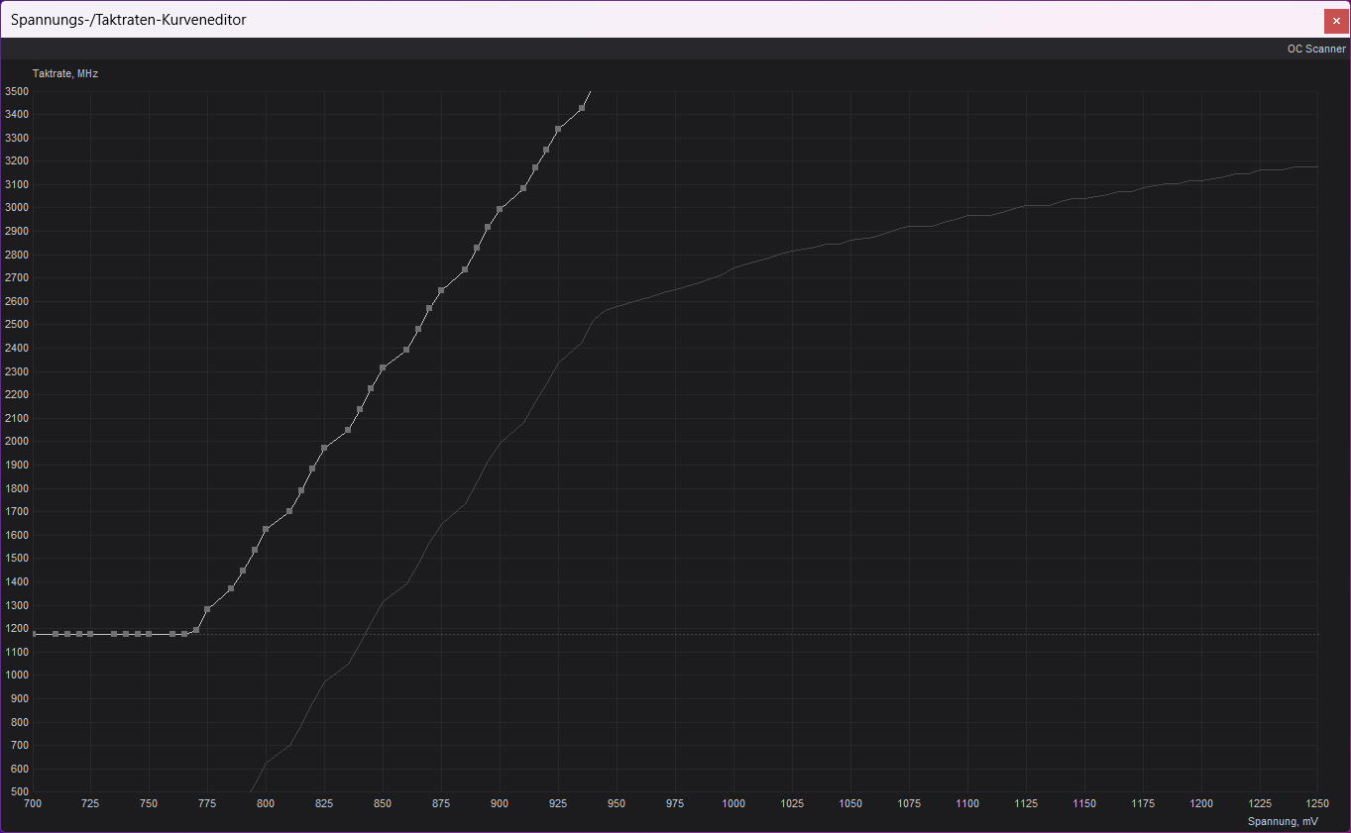Image resolution: width=1351 pixels, height=833 pixels.
Task: Select the last visible point at 935 mV
Action: coord(582,108)
